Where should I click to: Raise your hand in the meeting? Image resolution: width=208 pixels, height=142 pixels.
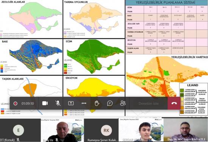[97, 103]
